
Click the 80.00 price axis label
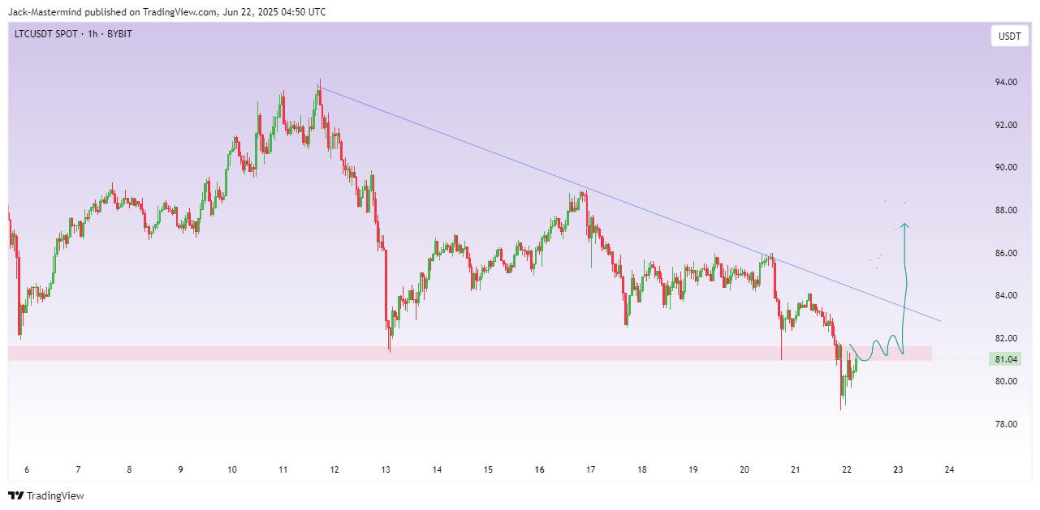(x=1006, y=381)
